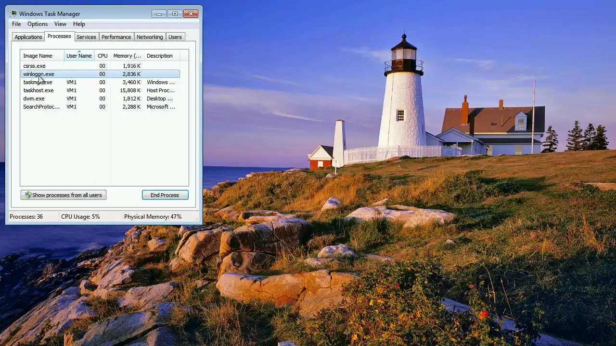The width and height of the screenshot is (616, 346).
Task: Sort by Image Name column header
Action: coord(42,56)
